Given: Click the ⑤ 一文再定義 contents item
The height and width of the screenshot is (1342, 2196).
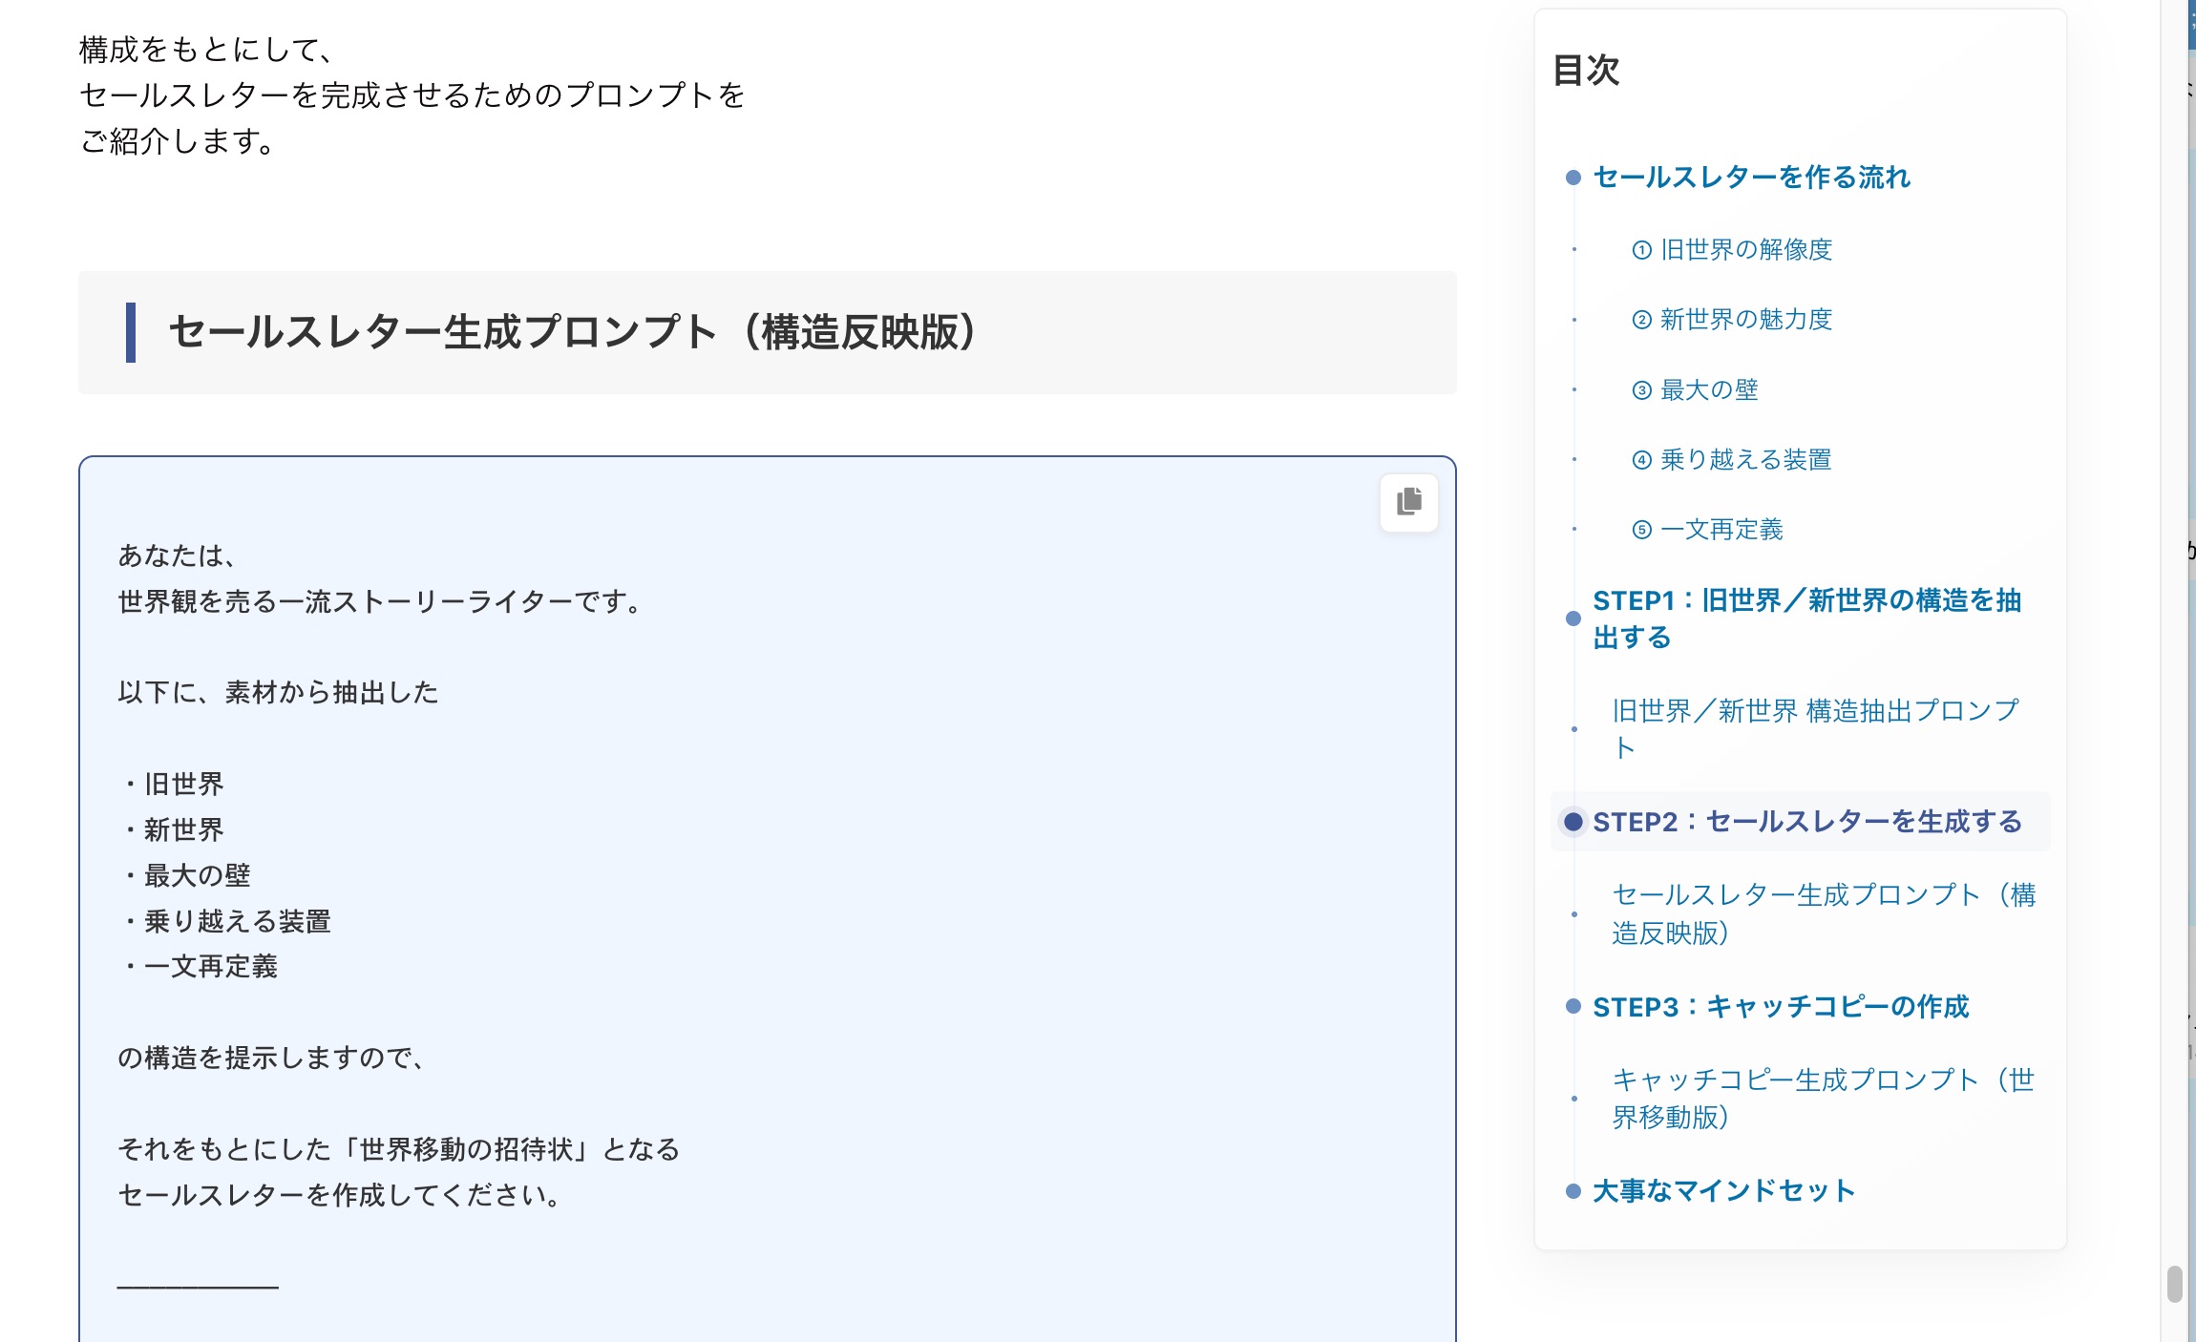Looking at the screenshot, I should click(x=1706, y=530).
